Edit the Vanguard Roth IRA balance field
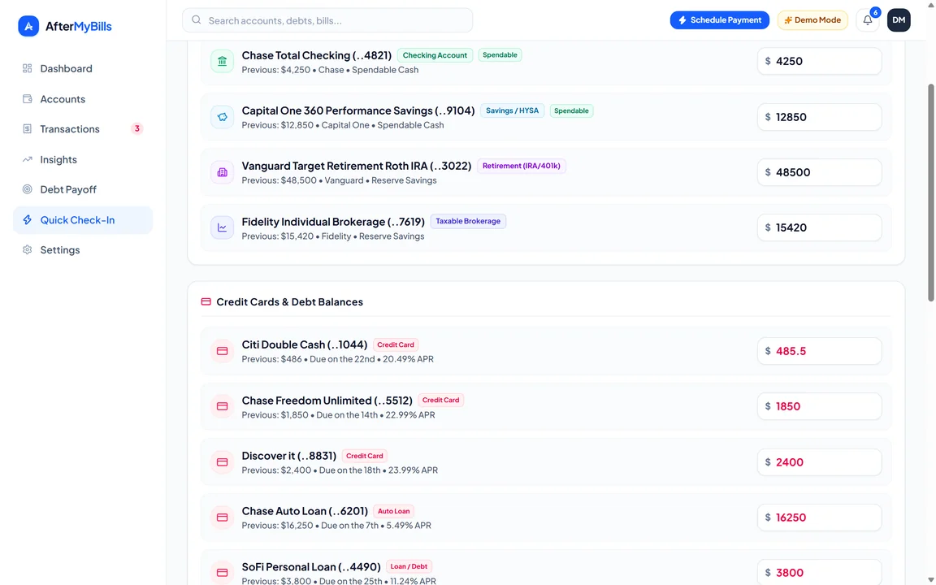Viewport: 936px width, 585px height. tap(820, 172)
